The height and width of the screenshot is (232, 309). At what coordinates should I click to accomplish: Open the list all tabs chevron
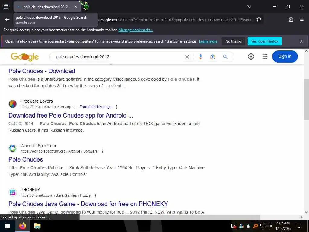[x=249, y=7]
